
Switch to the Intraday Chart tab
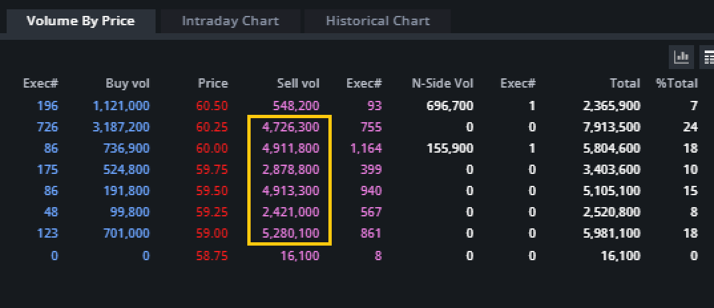pyautogui.click(x=230, y=21)
